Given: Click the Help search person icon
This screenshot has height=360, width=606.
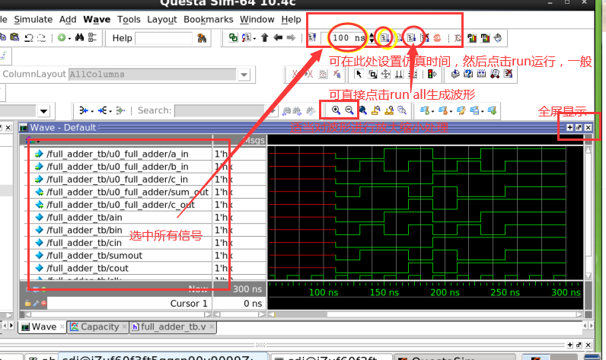Looking at the screenshot, I should (201, 38).
